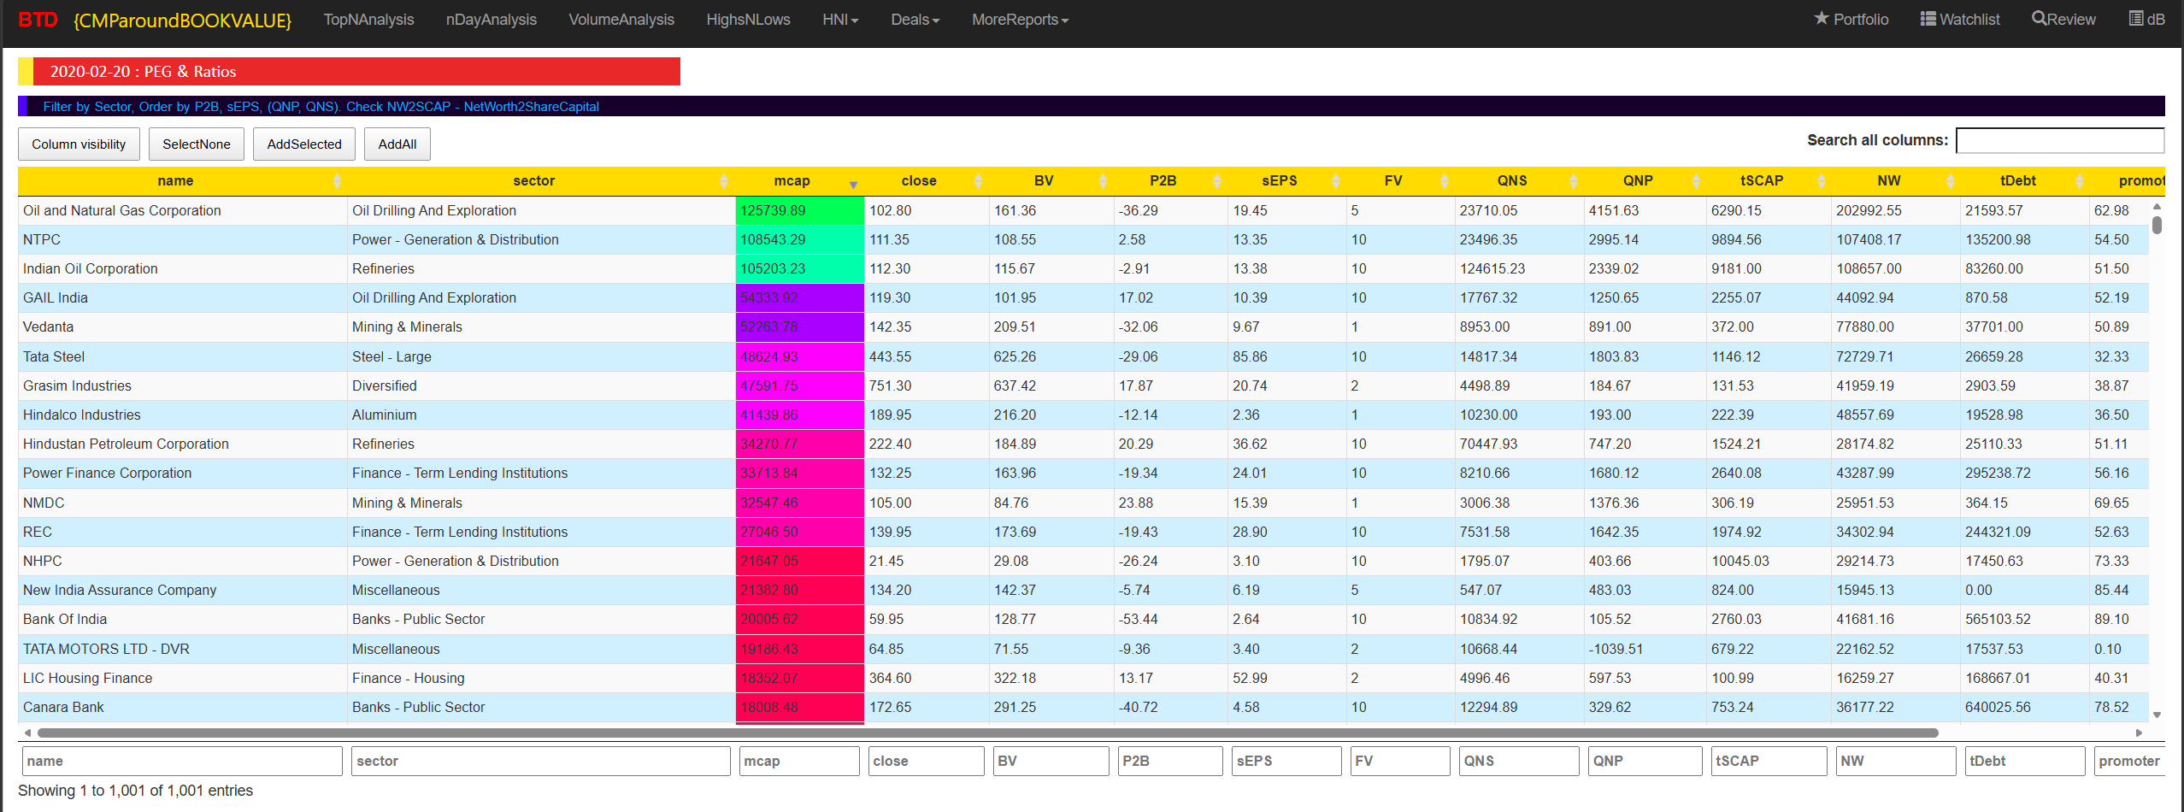Image resolution: width=2184 pixels, height=812 pixels.
Task: Sort by QNP column arrows
Action: (x=1697, y=181)
